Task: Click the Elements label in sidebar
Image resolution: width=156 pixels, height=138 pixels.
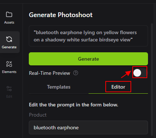Action: (9, 72)
